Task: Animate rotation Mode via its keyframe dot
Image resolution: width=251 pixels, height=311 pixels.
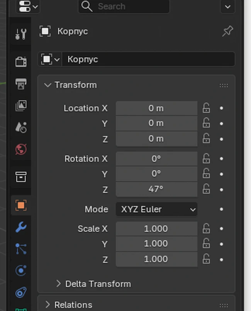Action: pyautogui.click(x=221, y=209)
